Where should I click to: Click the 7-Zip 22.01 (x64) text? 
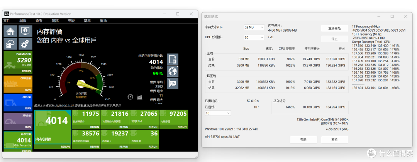tap(337, 129)
